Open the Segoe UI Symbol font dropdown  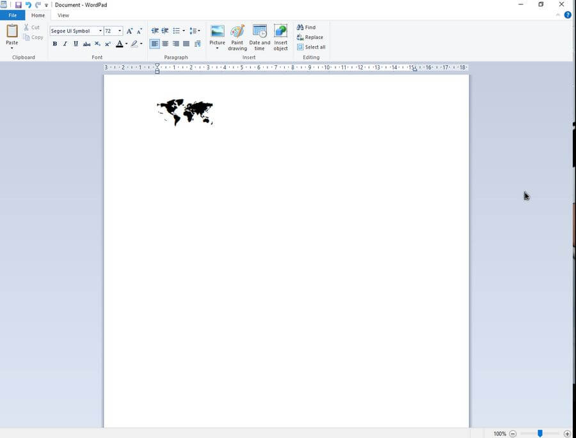coord(100,31)
